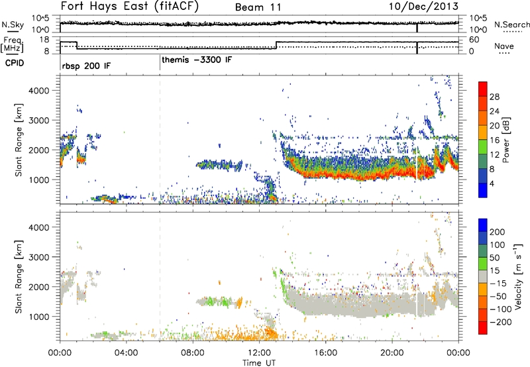Click the "20:00" time tick label
This screenshot has width=530, height=367.
pyautogui.click(x=392, y=353)
